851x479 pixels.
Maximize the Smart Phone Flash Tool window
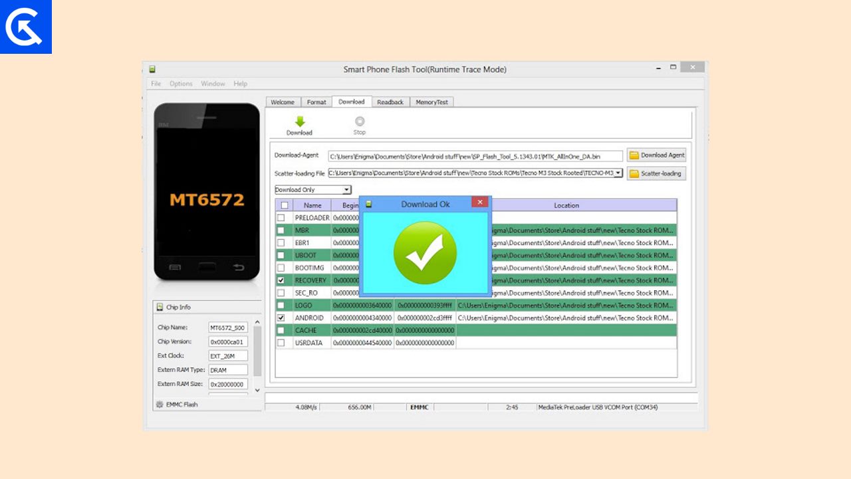point(673,67)
